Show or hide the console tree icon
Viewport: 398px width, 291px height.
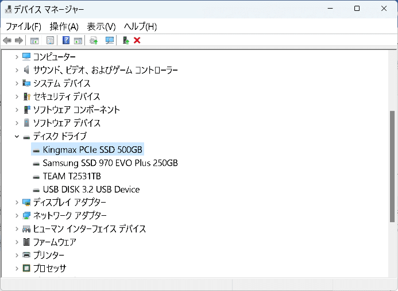coord(34,40)
